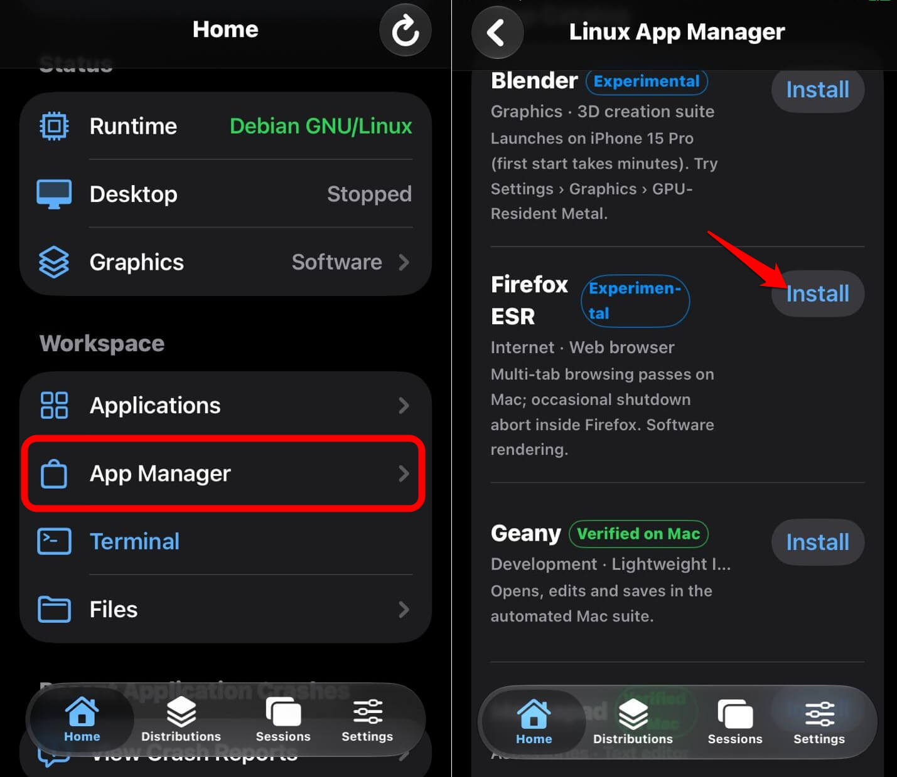Viewport: 897px width, 777px height.
Task: Tap the Applications grid icon
Action: pos(54,405)
